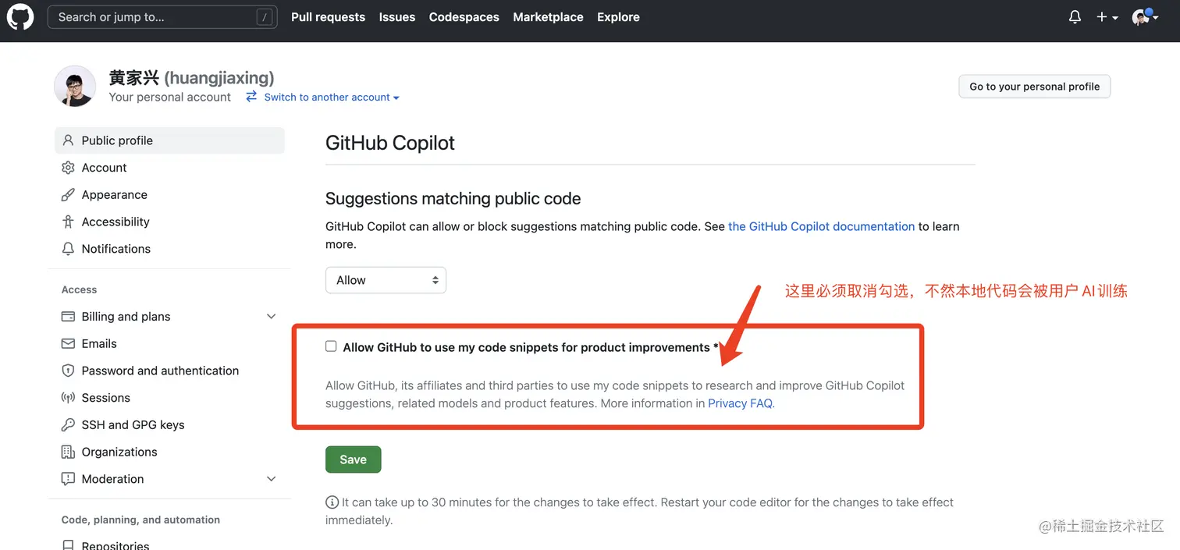The height and width of the screenshot is (550, 1180).
Task: Click the Sessions broadcast icon
Action: point(69,398)
